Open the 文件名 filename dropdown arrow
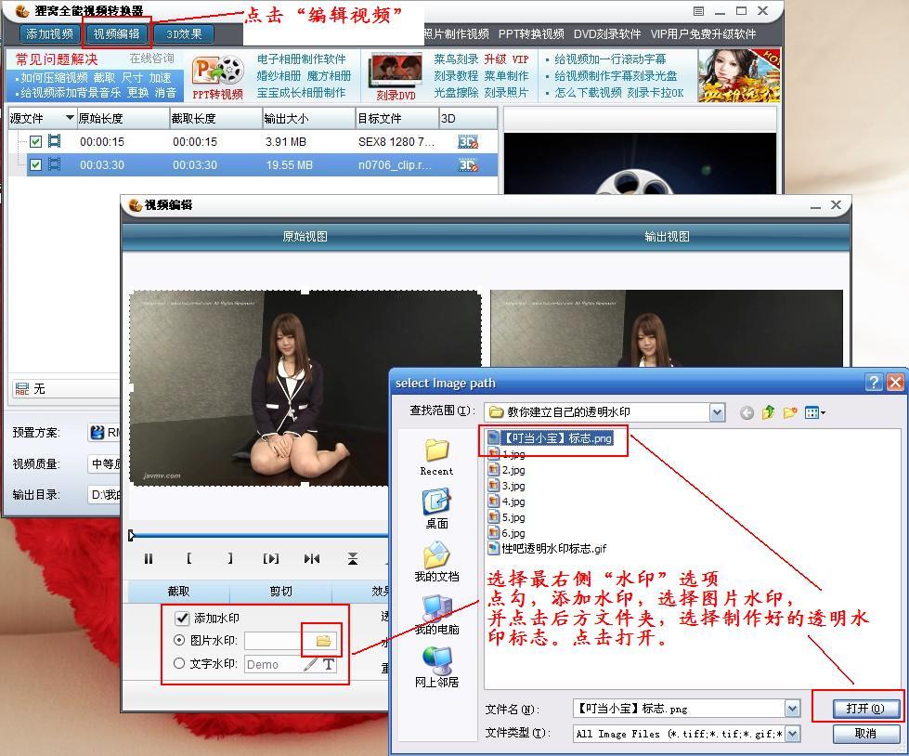This screenshot has height=756, width=909. (792, 709)
